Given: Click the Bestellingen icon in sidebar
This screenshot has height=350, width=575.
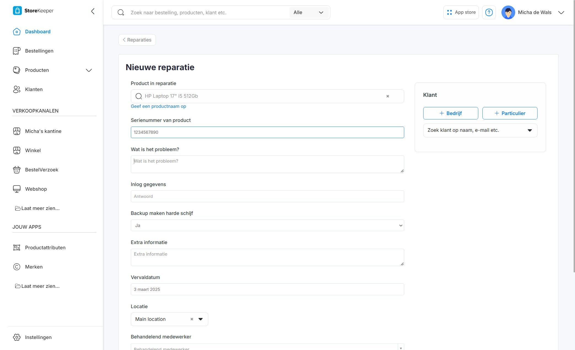Looking at the screenshot, I should [17, 51].
